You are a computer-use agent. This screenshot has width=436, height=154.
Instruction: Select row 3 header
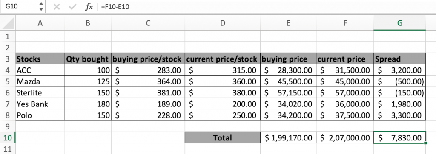click(8, 59)
